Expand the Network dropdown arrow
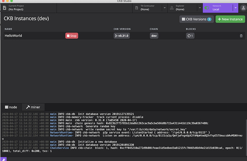This screenshot has height=161, width=247. [x=236, y=8]
